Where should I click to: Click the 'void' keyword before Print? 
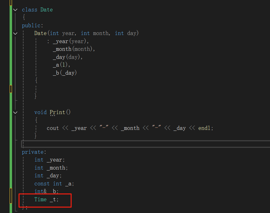click(x=41, y=112)
